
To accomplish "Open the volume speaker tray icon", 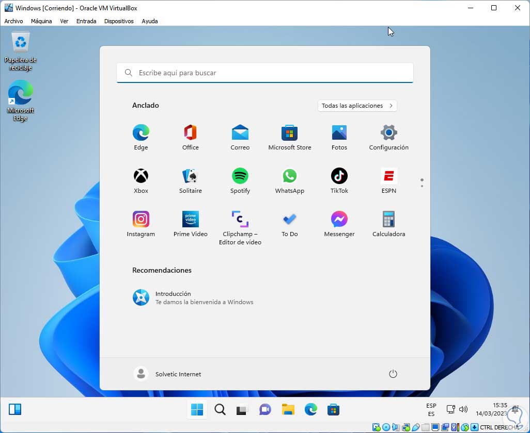I will (463, 409).
